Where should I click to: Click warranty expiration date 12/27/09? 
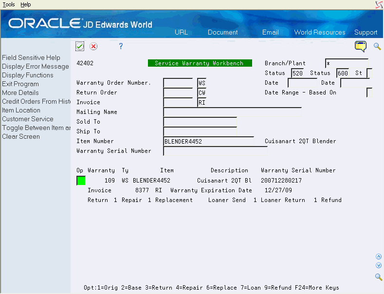click(278, 190)
